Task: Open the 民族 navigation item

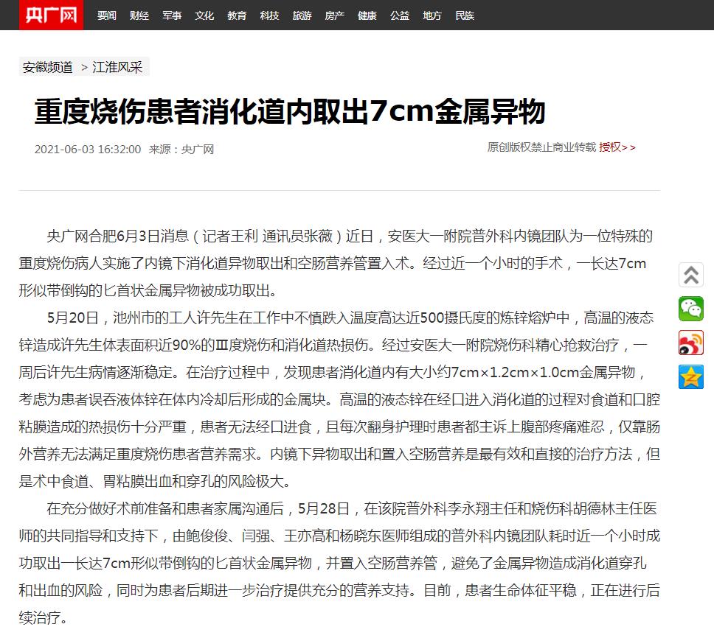Action: tap(465, 15)
